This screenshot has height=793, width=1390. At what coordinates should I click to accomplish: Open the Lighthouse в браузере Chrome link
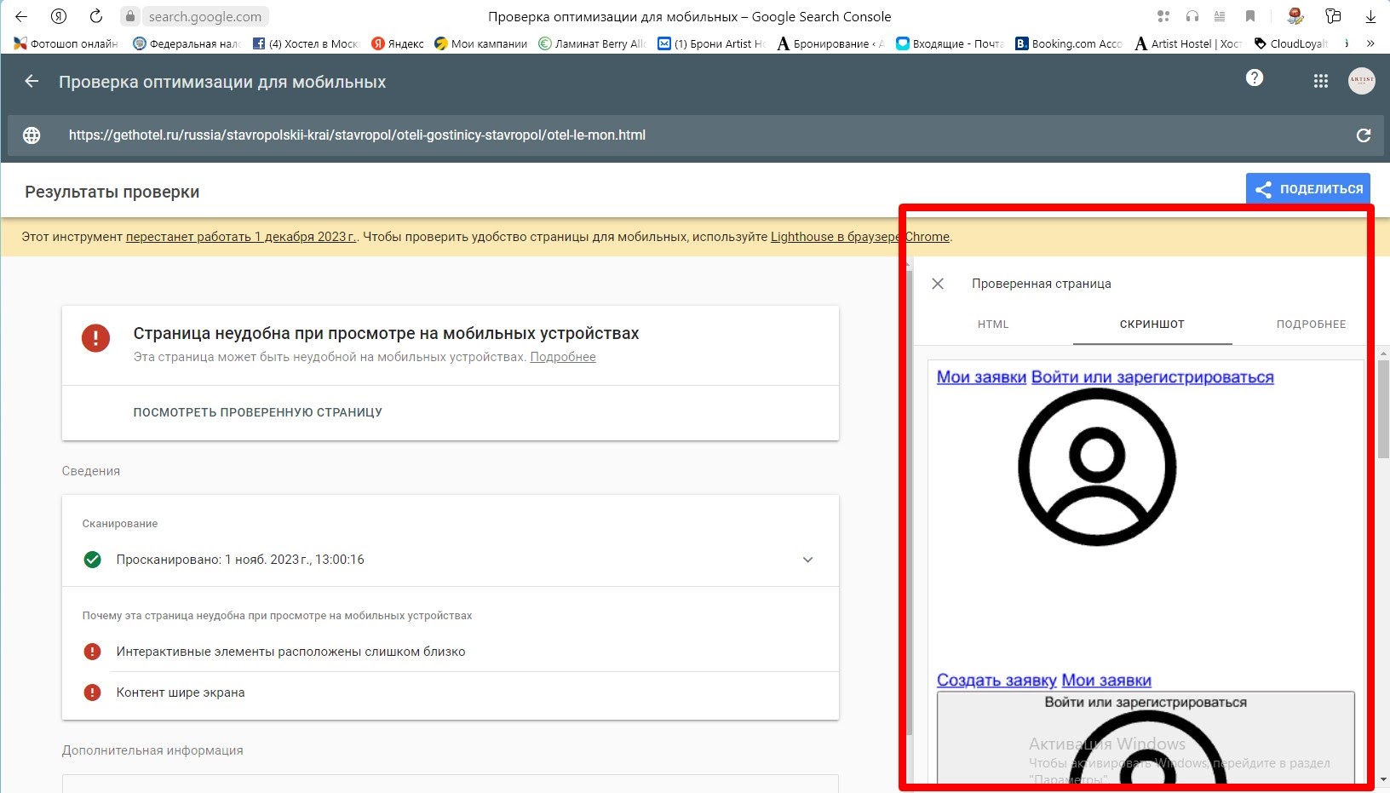tap(860, 237)
